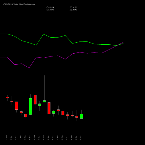Click the red candle for 20 Nov
145x145 pixels.
(x=35, y=99)
